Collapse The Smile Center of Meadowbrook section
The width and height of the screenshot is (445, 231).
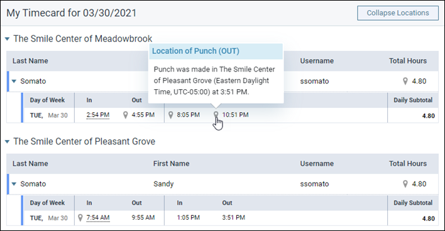8,39
